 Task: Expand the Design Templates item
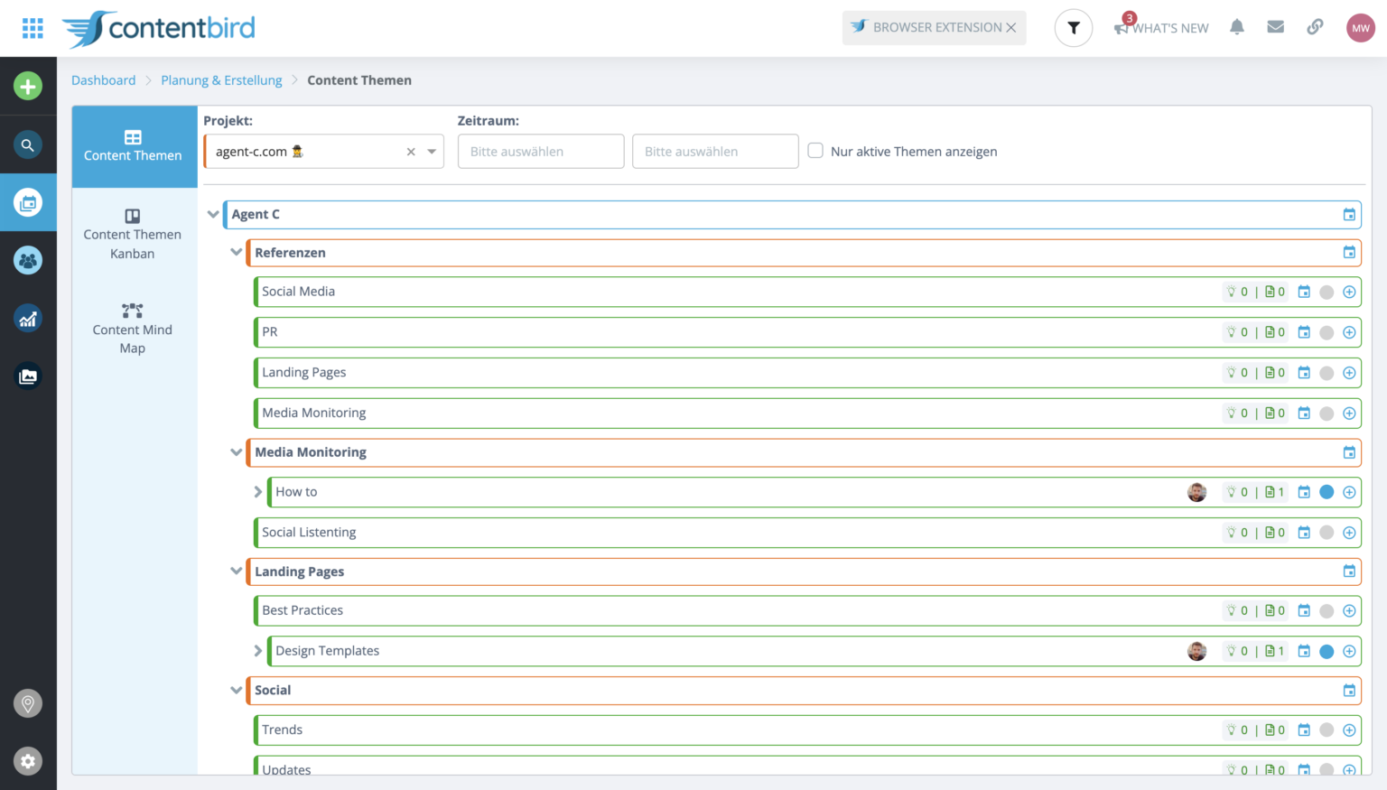pos(258,651)
